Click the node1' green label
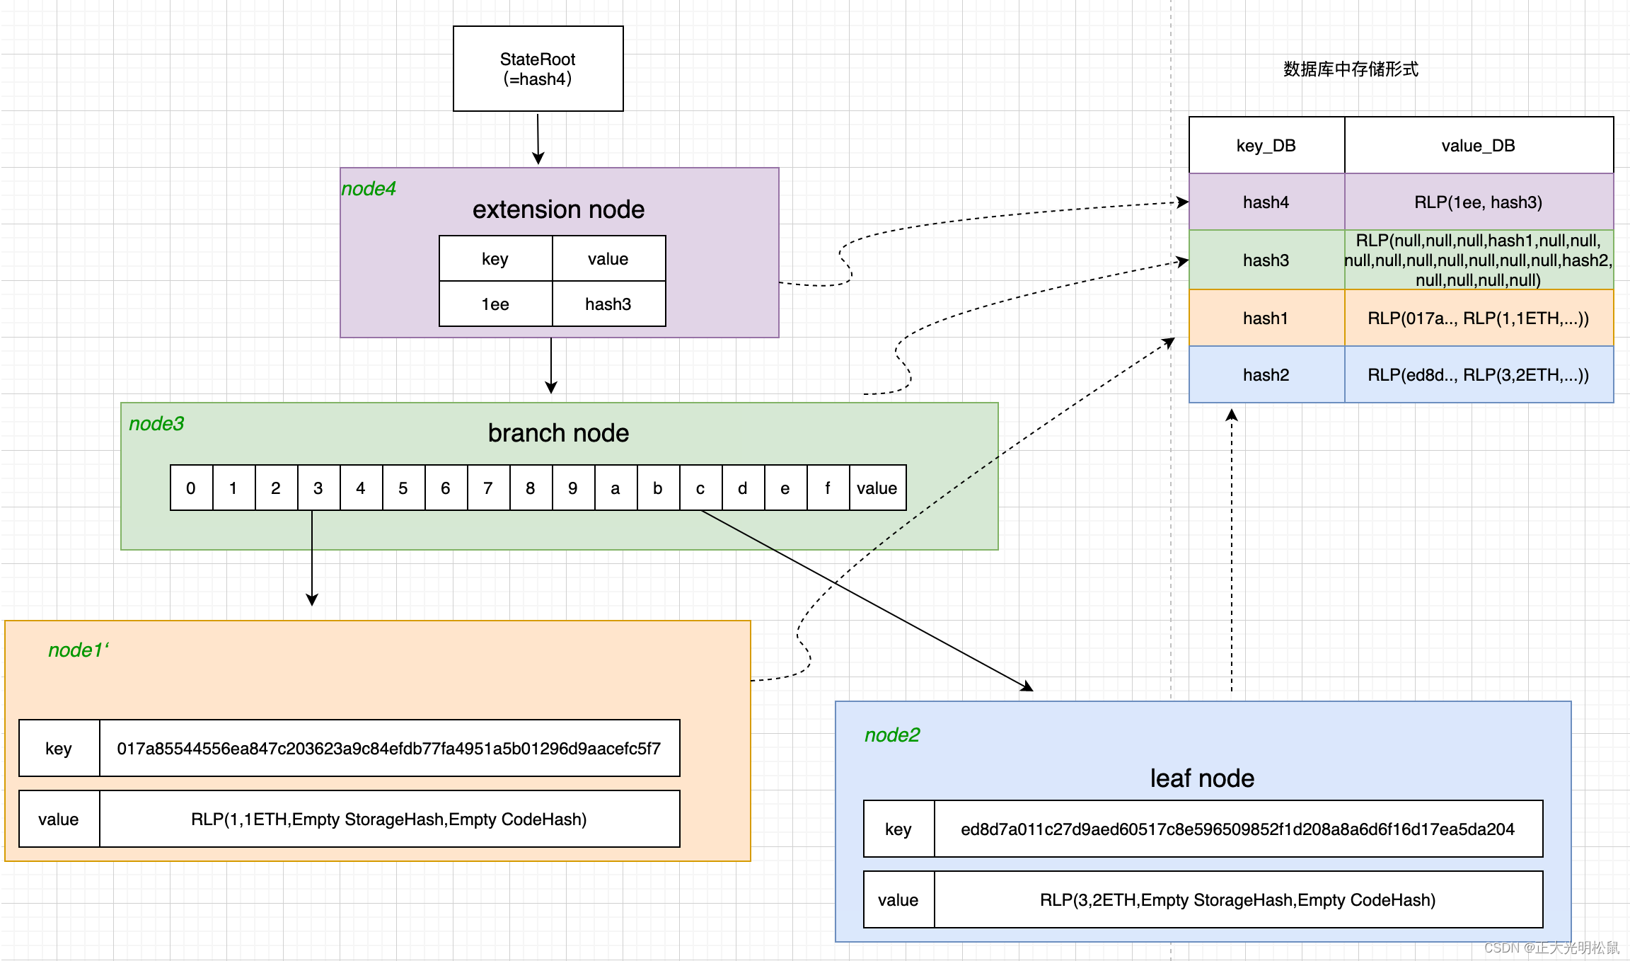 pos(79,650)
